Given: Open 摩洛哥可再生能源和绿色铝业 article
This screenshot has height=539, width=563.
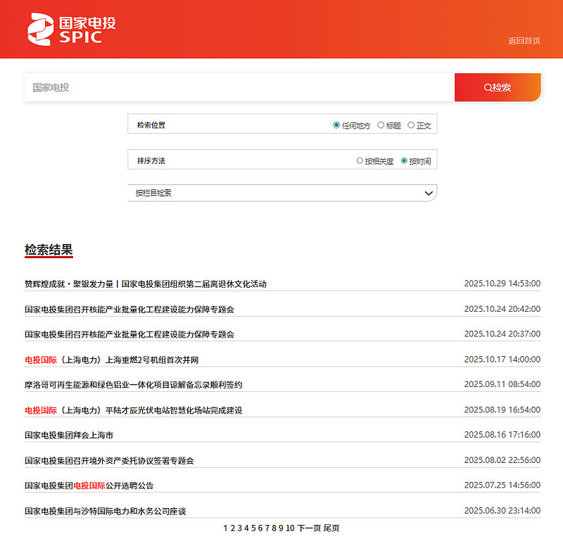Looking at the screenshot, I should (133, 385).
